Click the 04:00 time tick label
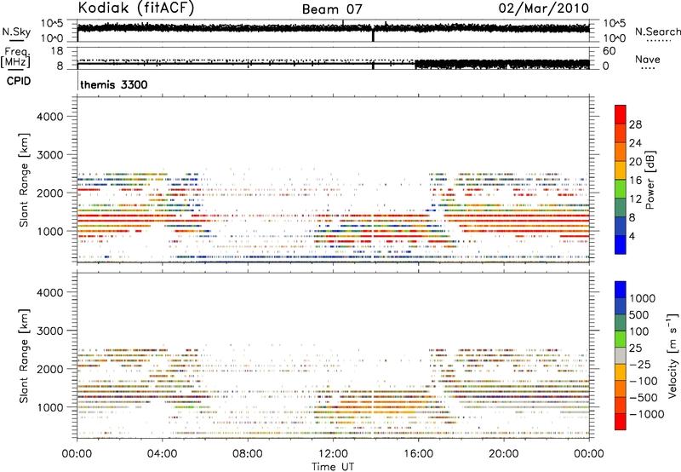Image resolution: width=681 pixels, height=472 pixels. [162, 454]
